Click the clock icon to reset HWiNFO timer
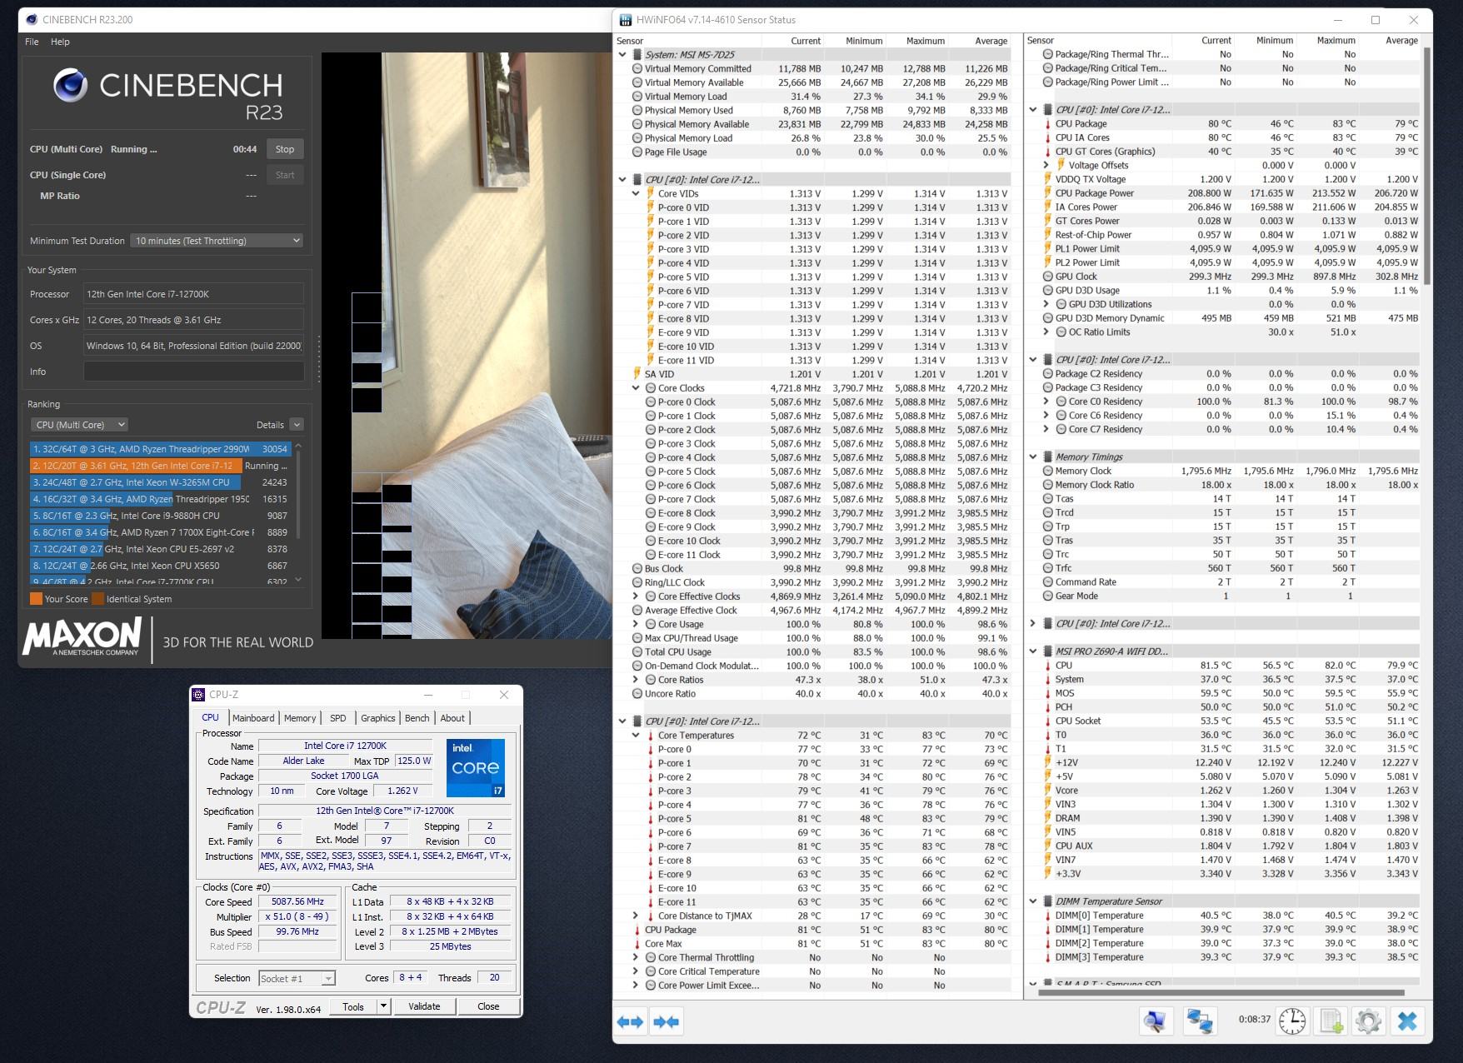Screen dimensions: 1463x1063 pyautogui.click(x=1292, y=1021)
